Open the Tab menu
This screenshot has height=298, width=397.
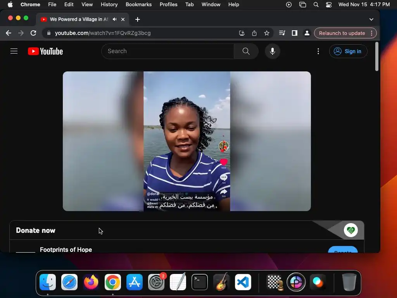pos(189,5)
